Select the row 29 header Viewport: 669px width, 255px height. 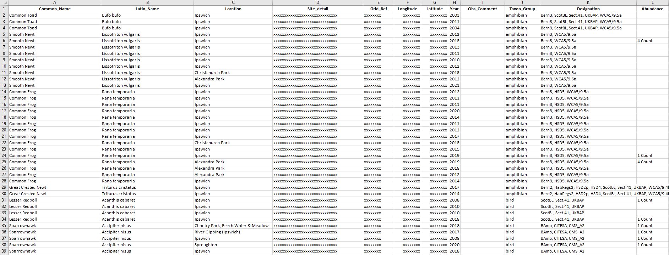(4, 187)
